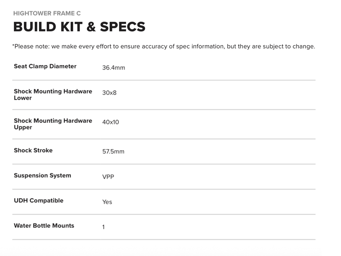The height and width of the screenshot is (256, 341).
Task: Click the spec accuracy disclaimer note
Action: click(163, 46)
